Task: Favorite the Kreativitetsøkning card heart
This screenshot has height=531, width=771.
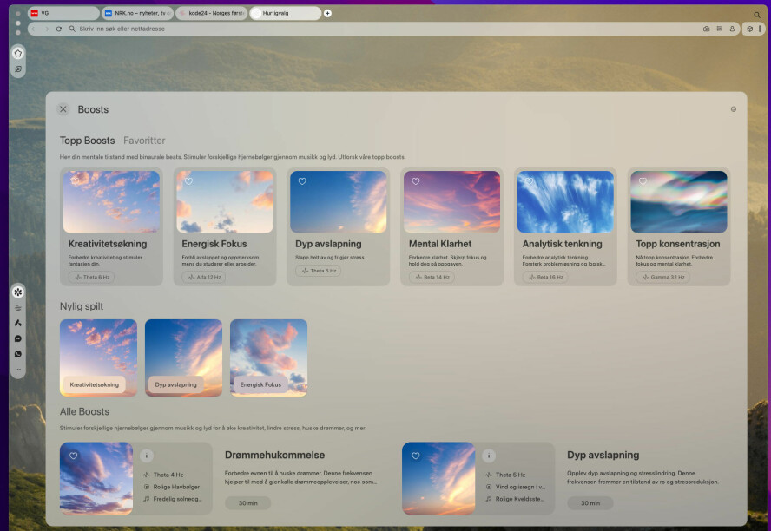Action: 75,181
